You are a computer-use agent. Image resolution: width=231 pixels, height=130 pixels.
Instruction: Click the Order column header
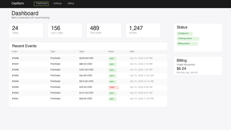[x=15, y=51]
